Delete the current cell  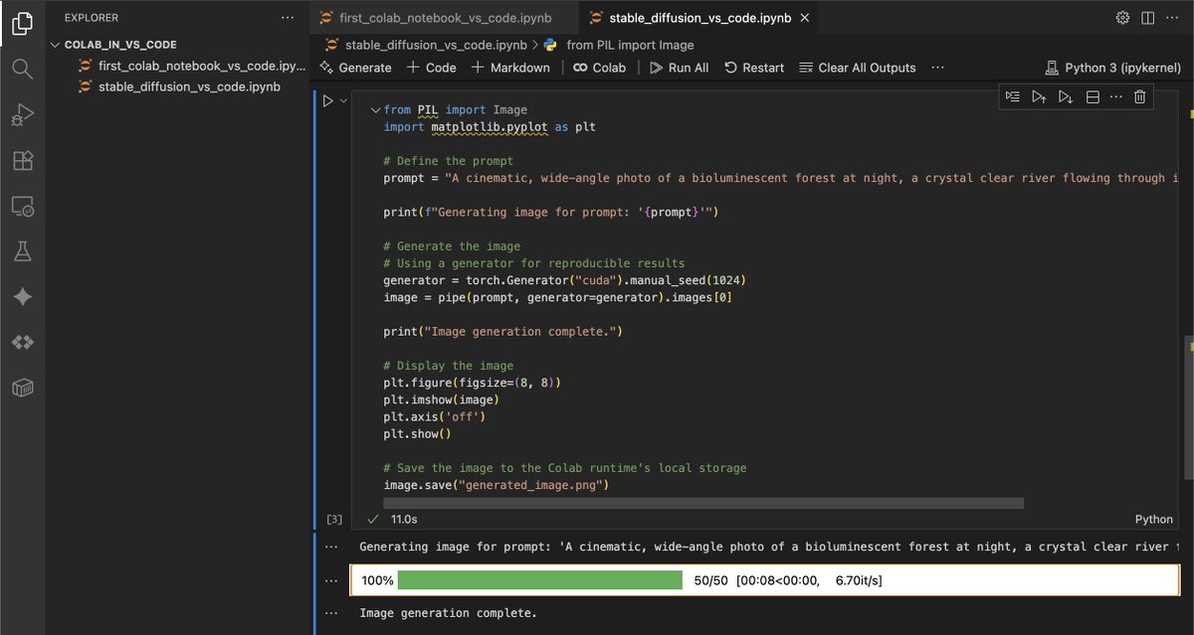1140,96
